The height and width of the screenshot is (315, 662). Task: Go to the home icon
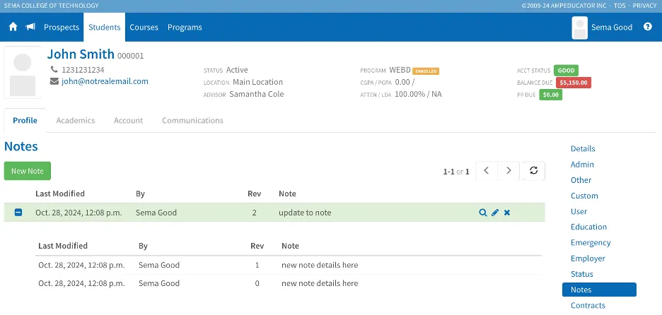click(13, 27)
